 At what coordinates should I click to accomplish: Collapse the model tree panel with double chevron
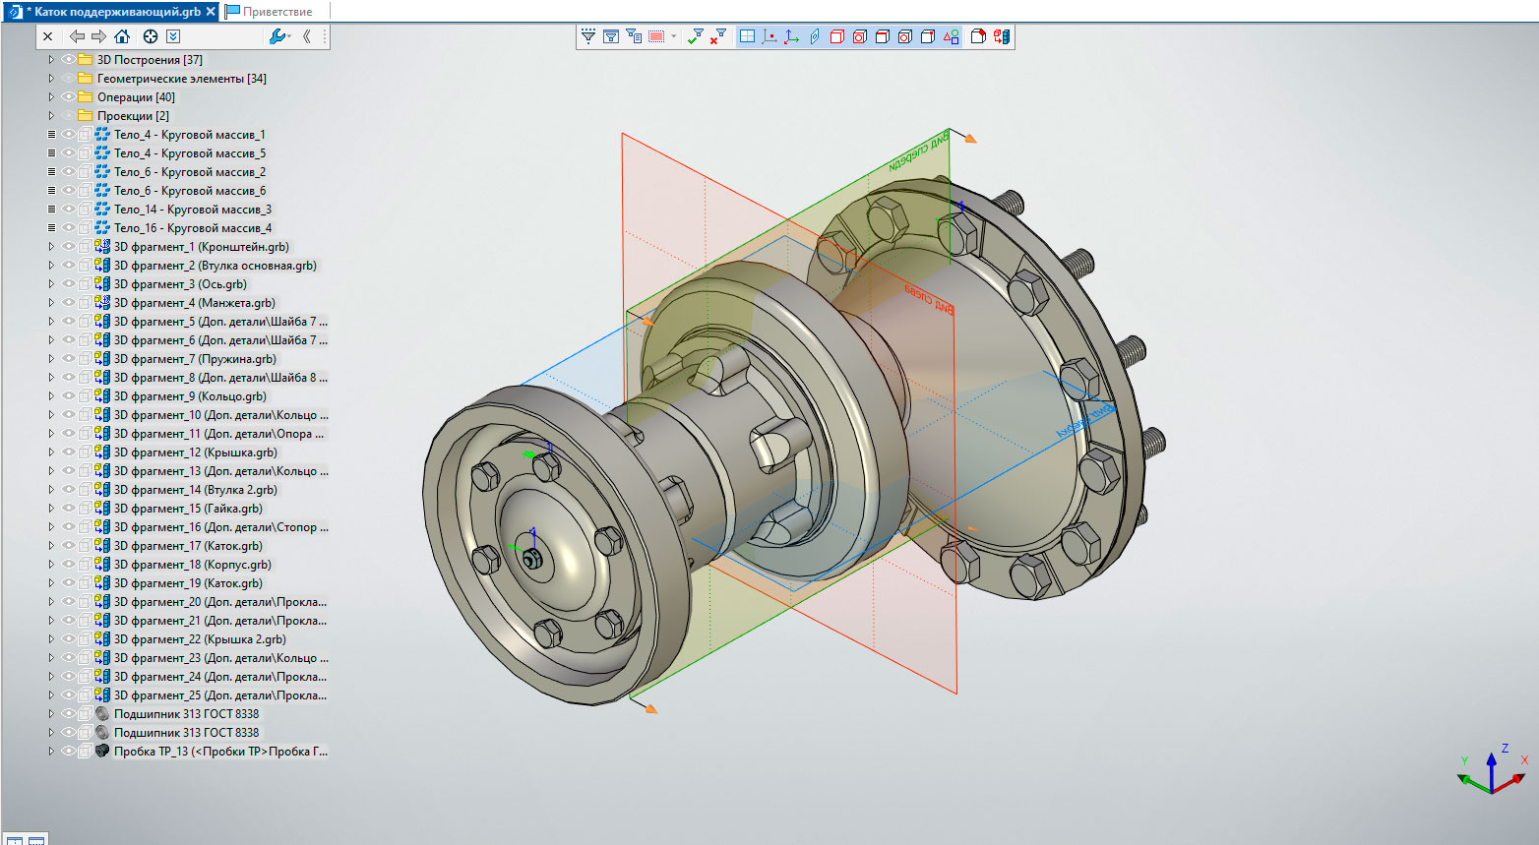click(x=306, y=36)
